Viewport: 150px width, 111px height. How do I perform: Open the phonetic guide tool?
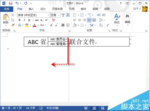pyautogui.click(x=63, y=15)
